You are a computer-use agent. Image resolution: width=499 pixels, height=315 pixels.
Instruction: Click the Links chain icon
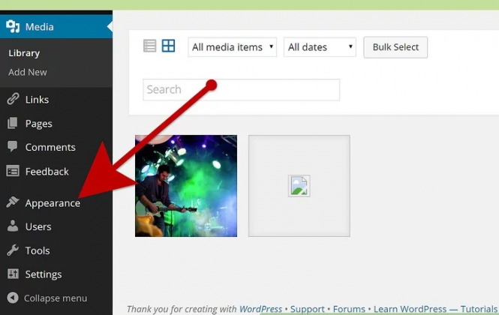click(x=13, y=99)
